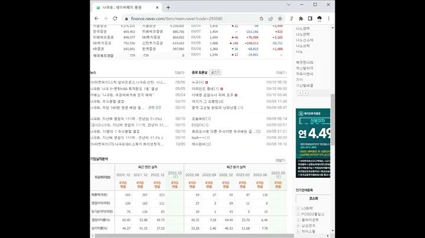425x238 pixels.
Task: Open the discussion post "누규[4]"
Action: pos(198,82)
